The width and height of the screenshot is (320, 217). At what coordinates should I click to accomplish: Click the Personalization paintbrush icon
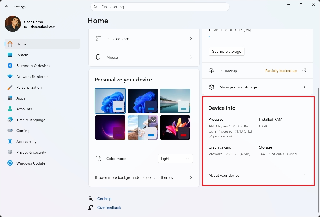click(10, 87)
